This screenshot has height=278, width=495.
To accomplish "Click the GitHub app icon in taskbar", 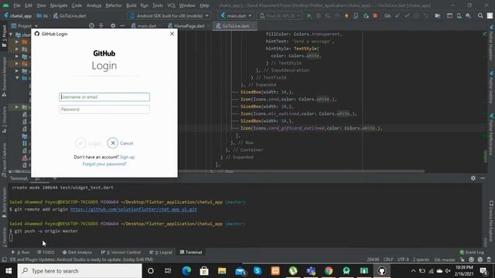I will 381,271.
